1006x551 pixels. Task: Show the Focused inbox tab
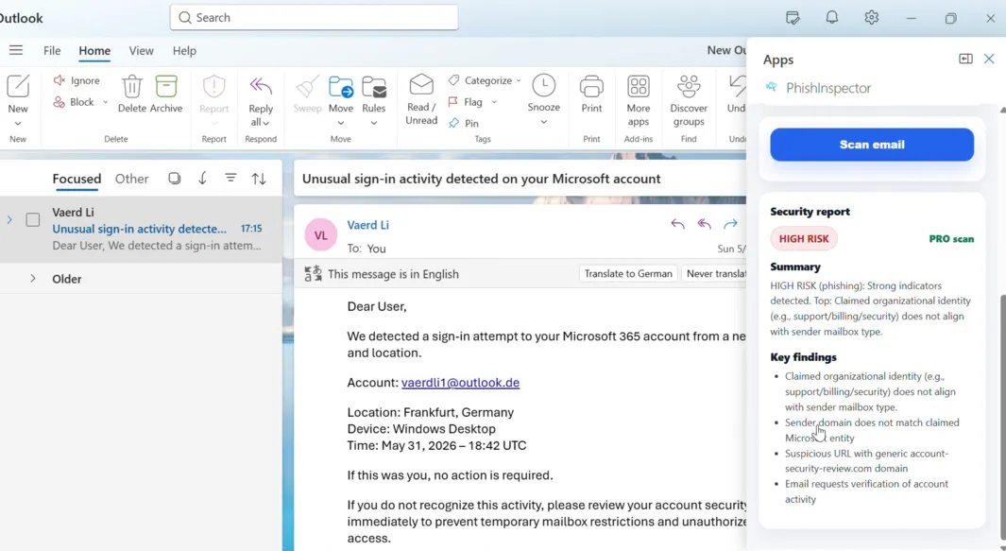pyautogui.click(x=77, y=179)
